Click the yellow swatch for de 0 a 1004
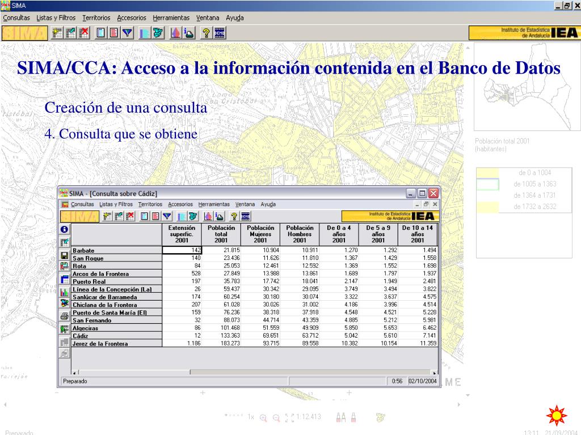The height and width of the screenshot is (435, 581). 487,173
